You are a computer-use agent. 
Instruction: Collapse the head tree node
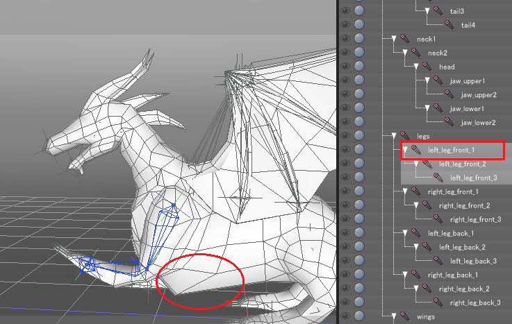click(x=416, y=66)
